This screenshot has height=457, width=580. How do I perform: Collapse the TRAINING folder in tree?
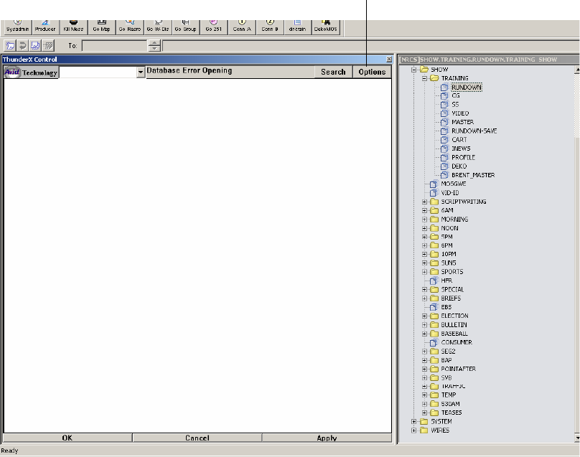click(x=424, y=78)
